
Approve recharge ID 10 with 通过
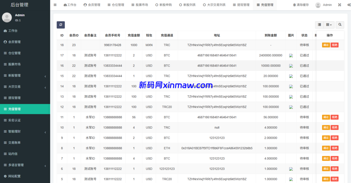coord(326,128)
